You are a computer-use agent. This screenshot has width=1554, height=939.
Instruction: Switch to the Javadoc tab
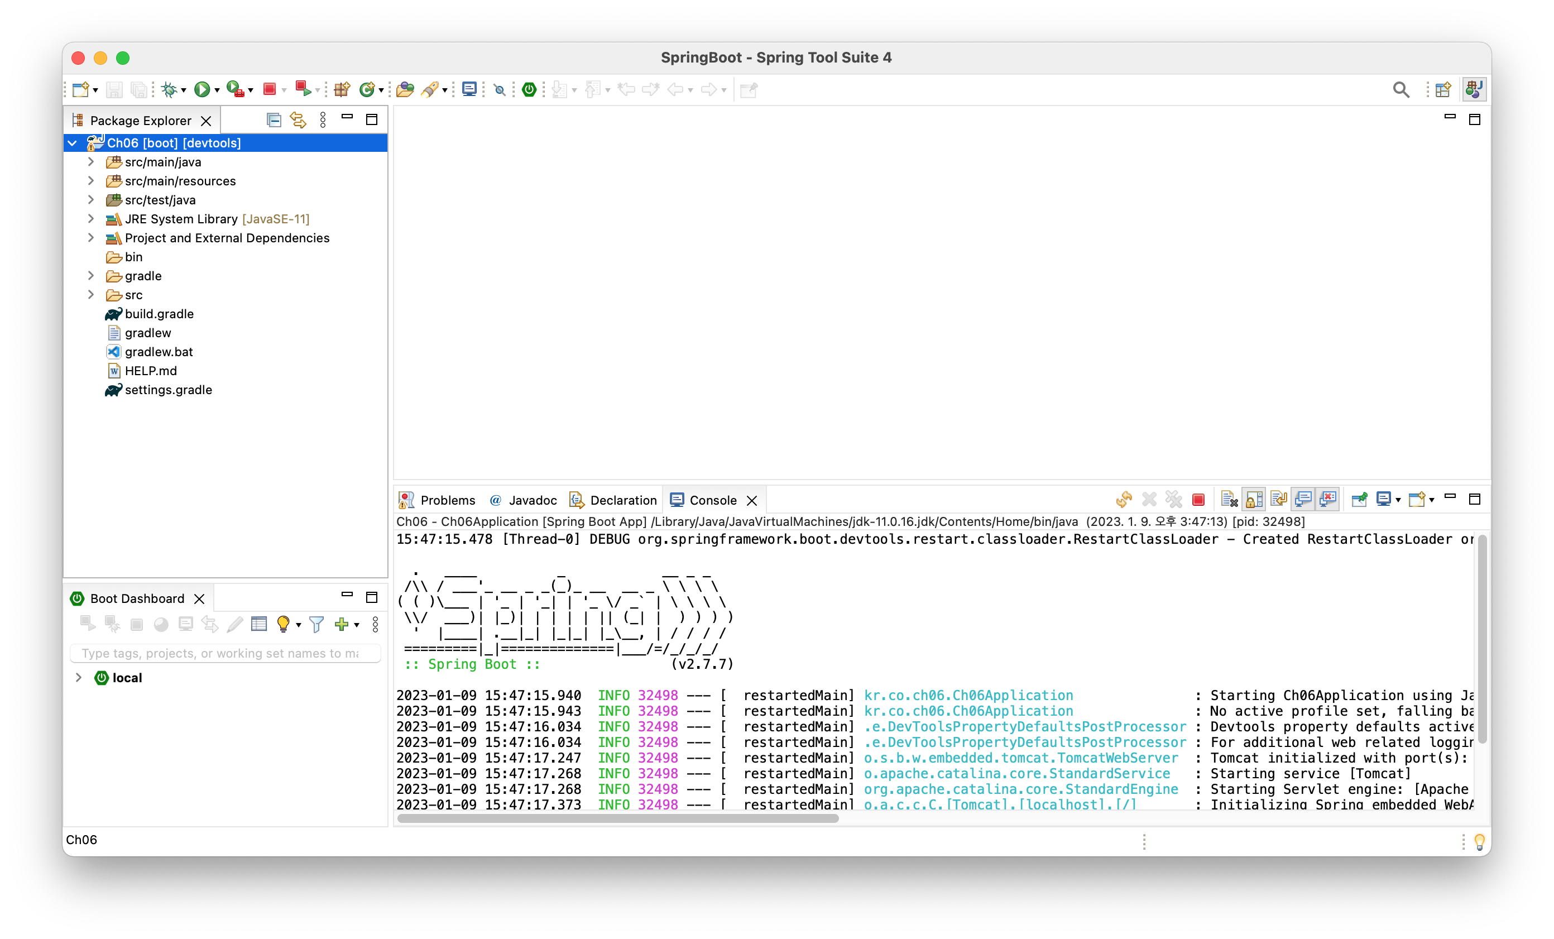coord(523,500)
